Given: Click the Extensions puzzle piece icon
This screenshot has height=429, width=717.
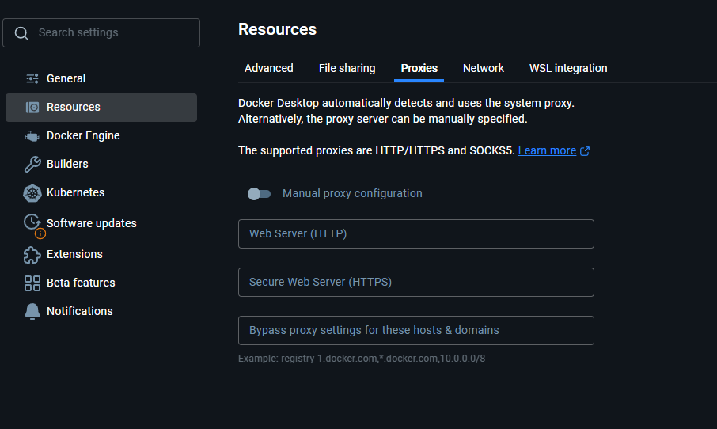Looking at the screenshot, I should 32,255.
